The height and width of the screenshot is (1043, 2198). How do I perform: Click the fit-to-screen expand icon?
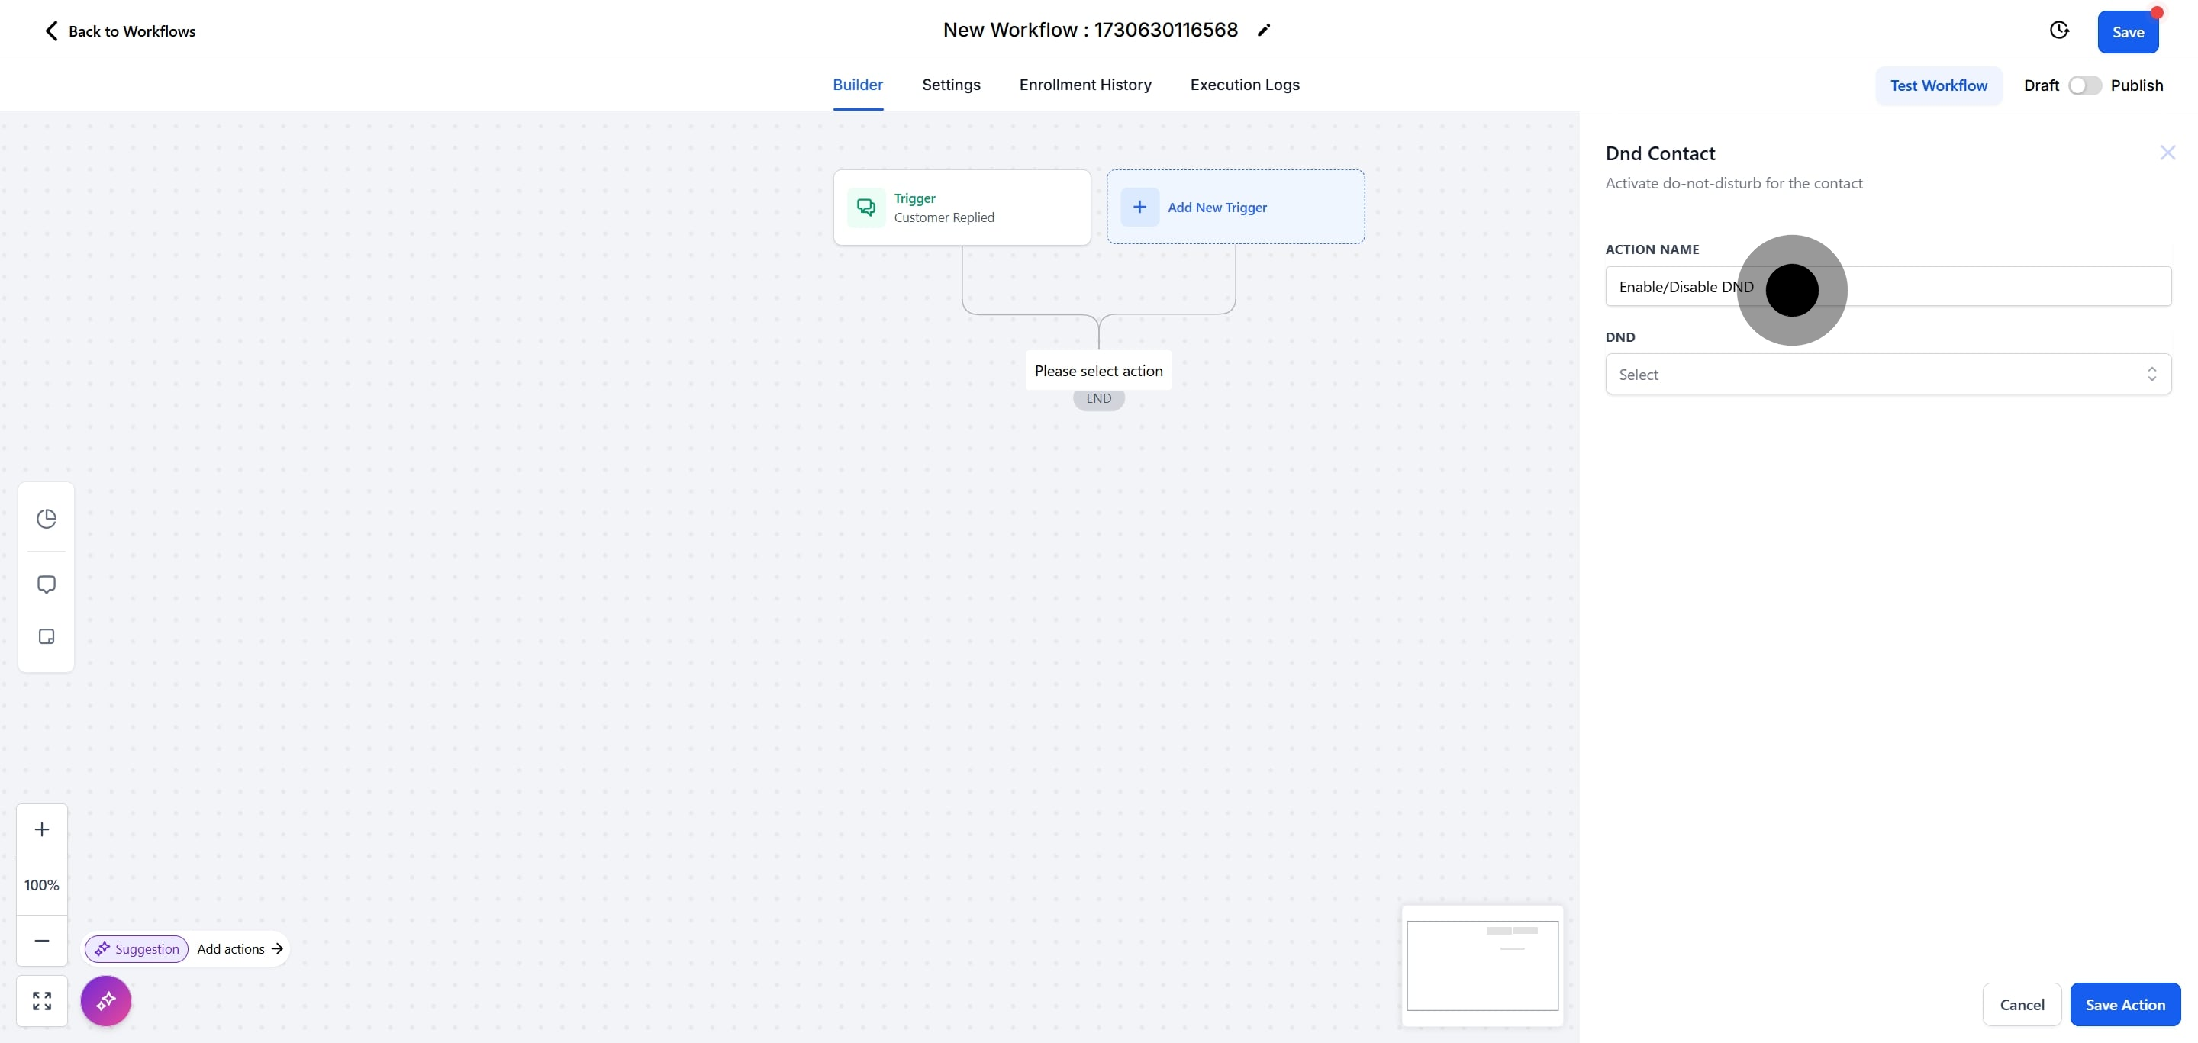point(42,1000)
